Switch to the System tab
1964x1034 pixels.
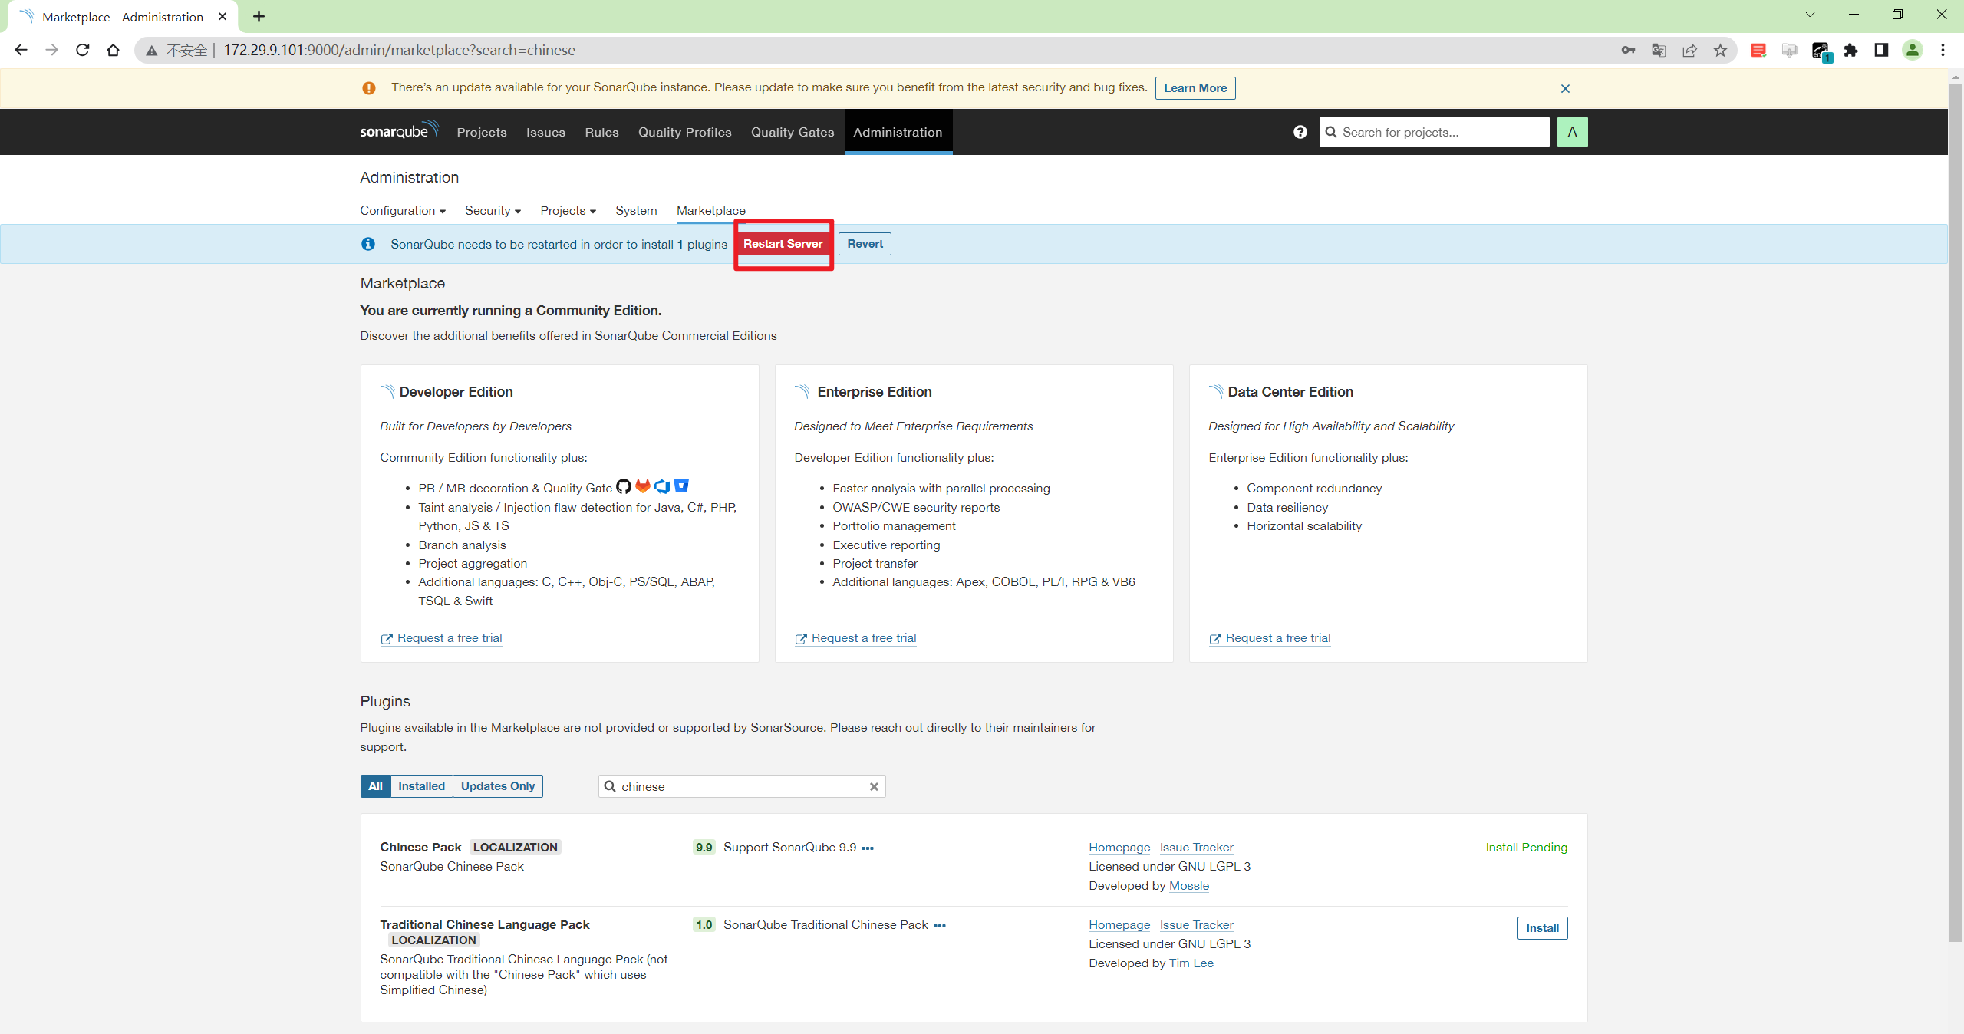[x=635, y=210]
